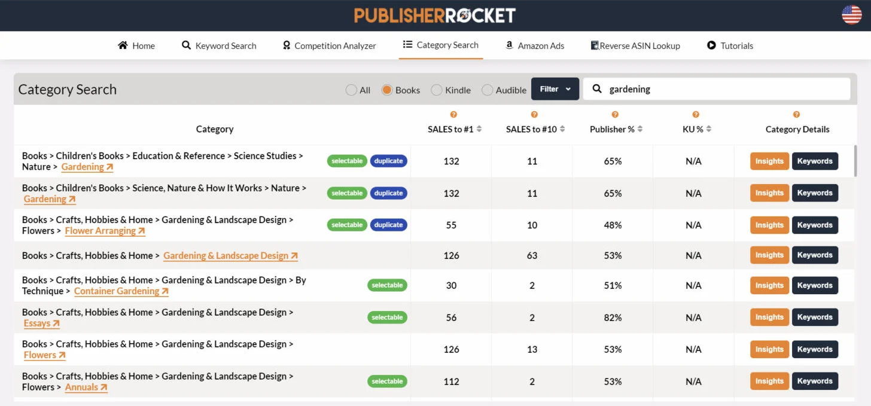Open Gardening & Landscape Design link

(x=230, y=255)
